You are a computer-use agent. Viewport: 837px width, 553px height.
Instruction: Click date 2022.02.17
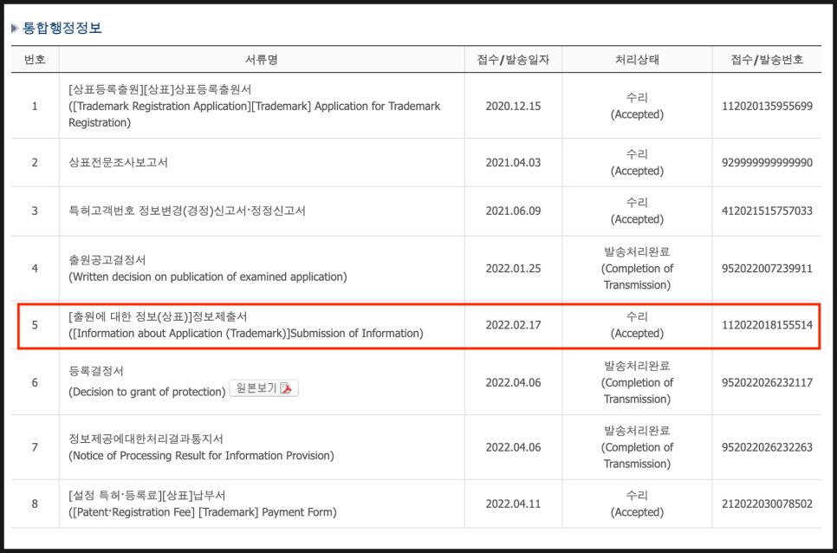[513, 325]
